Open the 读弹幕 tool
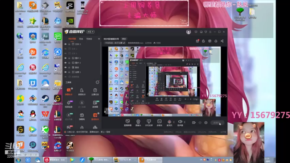Image resolution: width=290 pixels, height=163 pixels. 95,104
